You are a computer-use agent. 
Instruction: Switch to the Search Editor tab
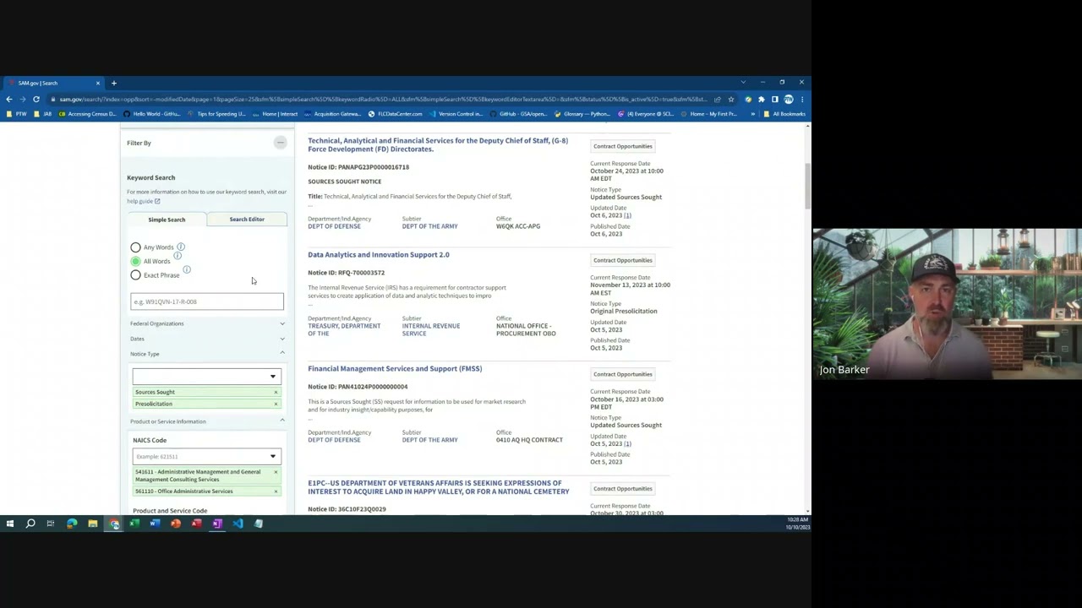[x=247, y=220]
